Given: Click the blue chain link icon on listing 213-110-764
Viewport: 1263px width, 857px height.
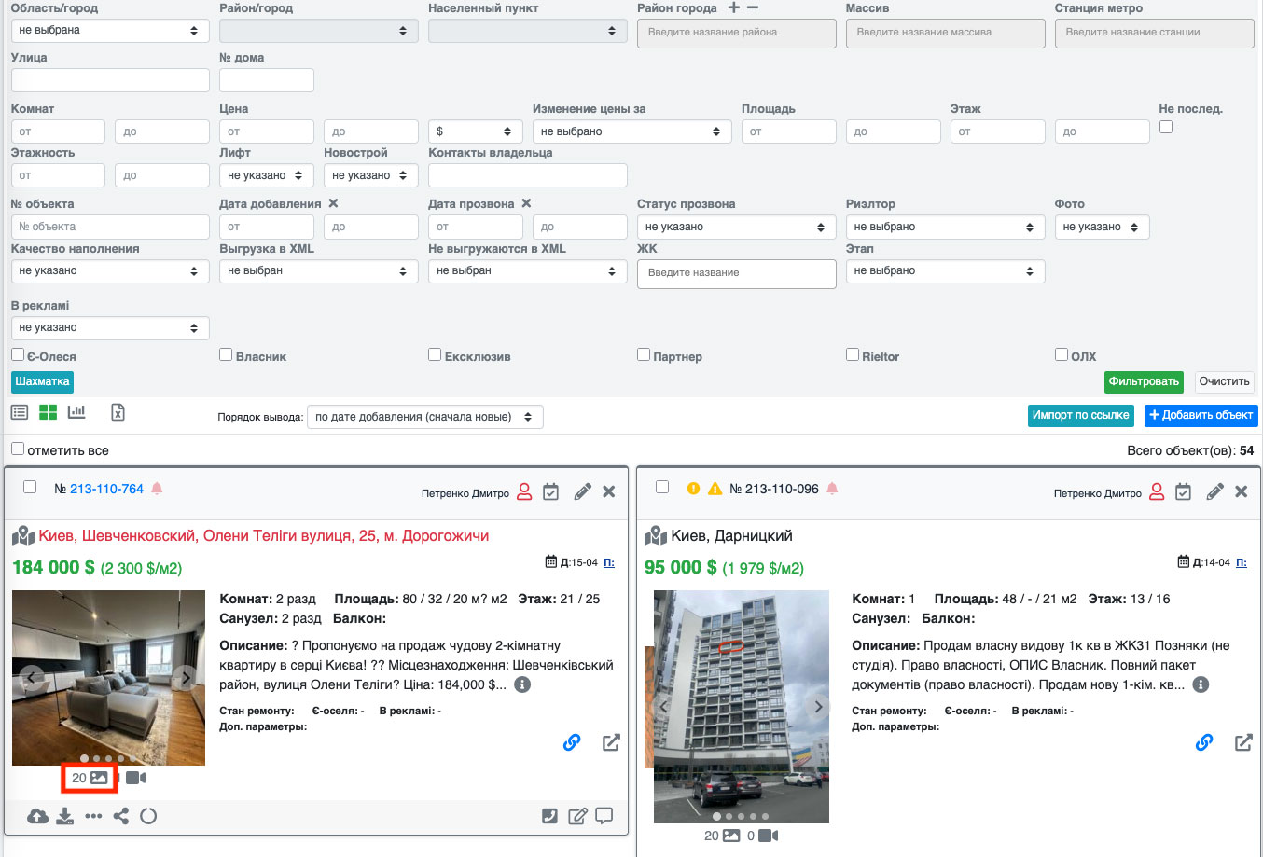Looking at the screenshot, I should [572, 742].
